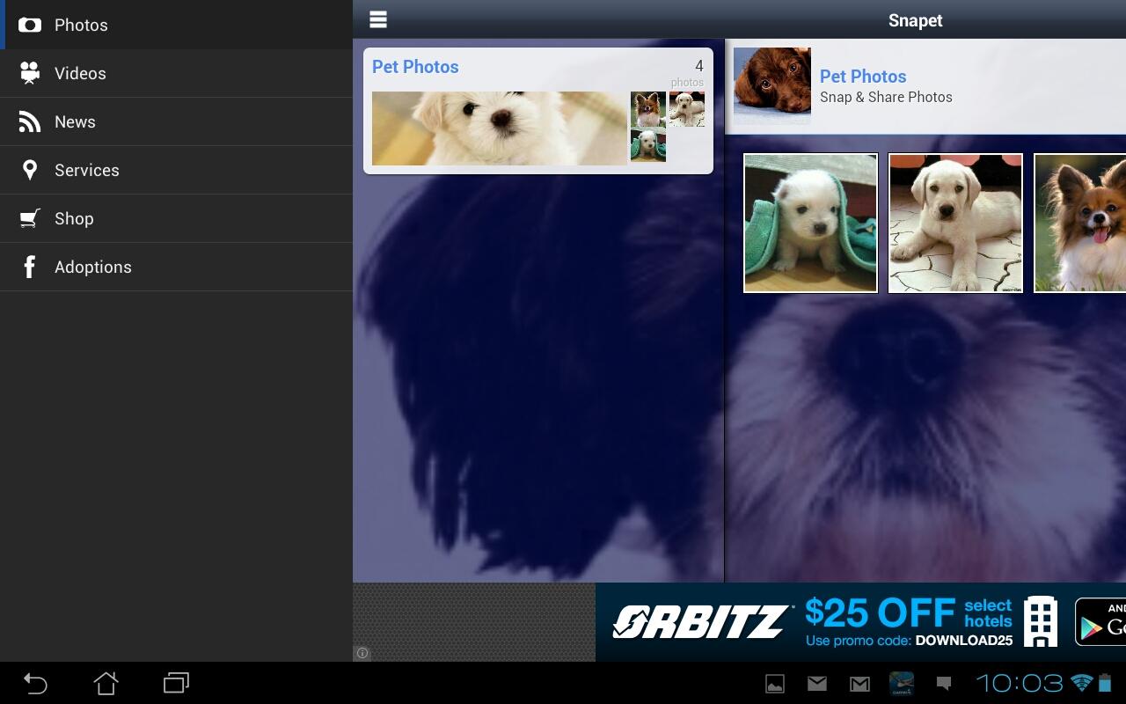Open photo of puppy in green towel

(x=810, y=223)
